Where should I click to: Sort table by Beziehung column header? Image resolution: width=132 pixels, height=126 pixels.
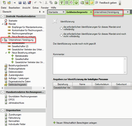pos(63,84)
